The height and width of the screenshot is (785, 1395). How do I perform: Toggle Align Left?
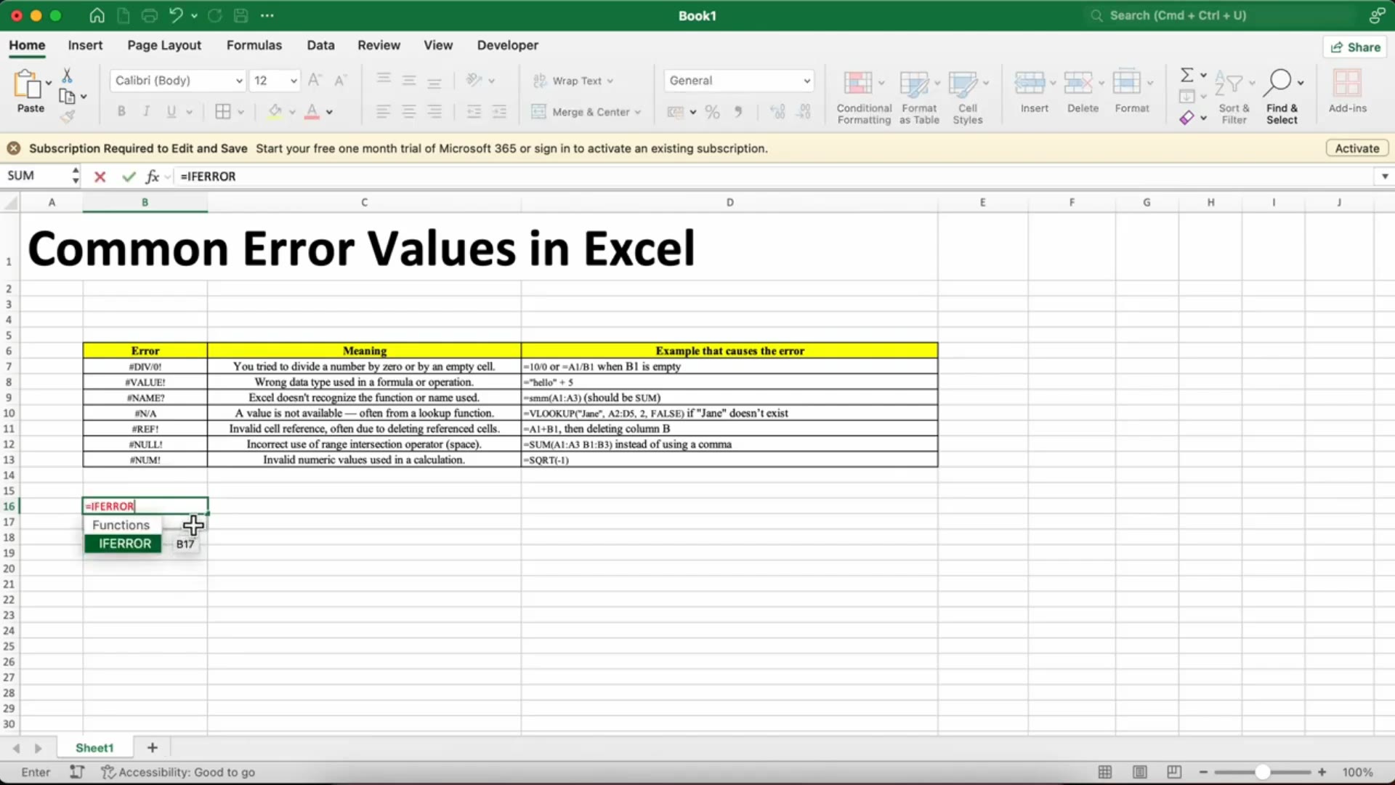[x=384, y=112]
